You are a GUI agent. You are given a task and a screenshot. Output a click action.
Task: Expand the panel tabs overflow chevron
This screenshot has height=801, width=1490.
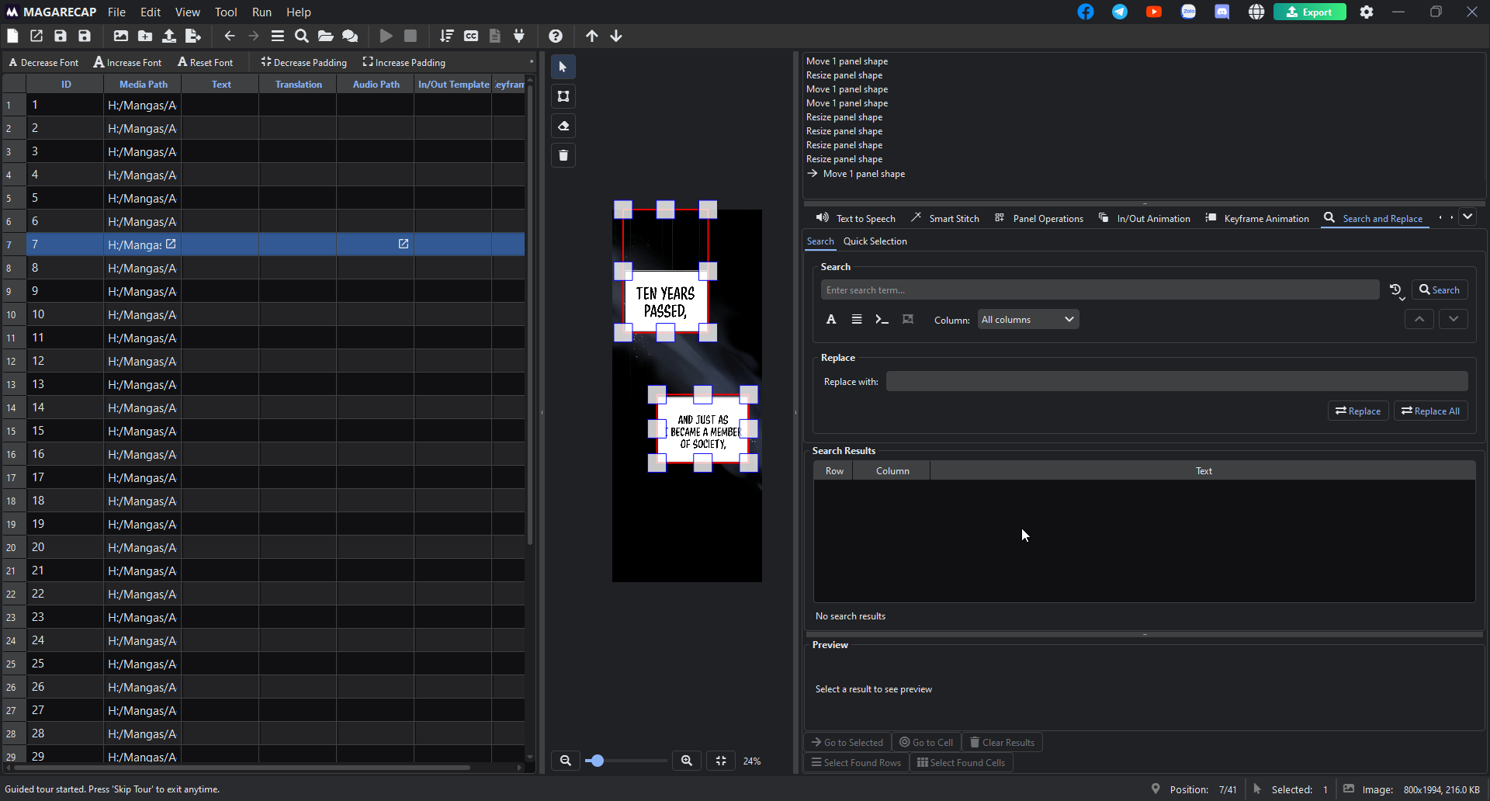click(x=1467, y=217)
